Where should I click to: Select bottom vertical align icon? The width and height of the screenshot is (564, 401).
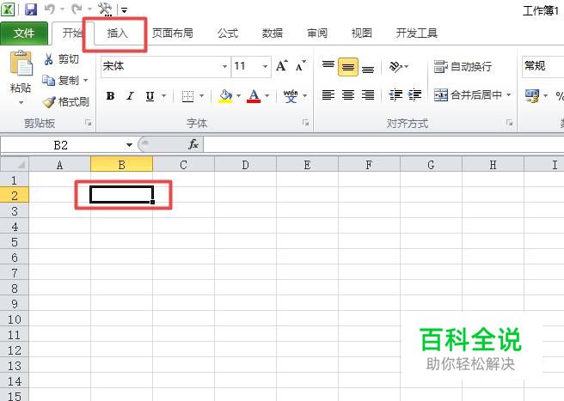coord(368,69)
